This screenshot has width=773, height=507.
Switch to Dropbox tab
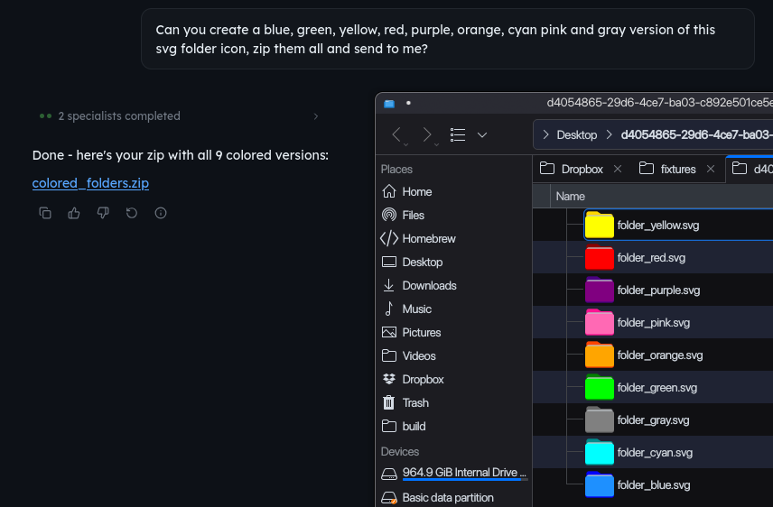[x=572, y=169]
